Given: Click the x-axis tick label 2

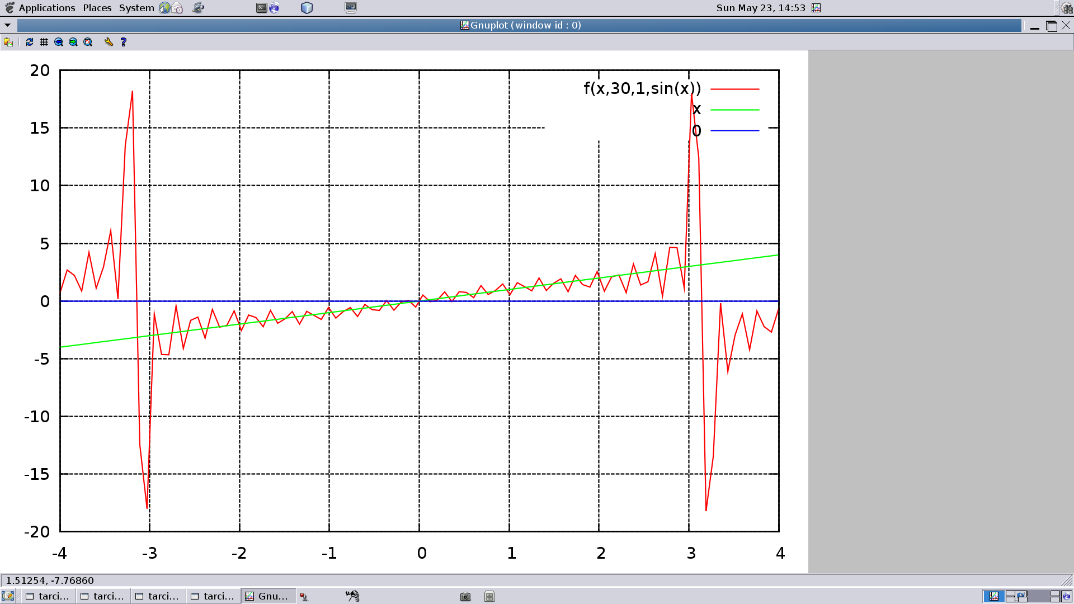Looking at the screenshot, I should [601, 553].
